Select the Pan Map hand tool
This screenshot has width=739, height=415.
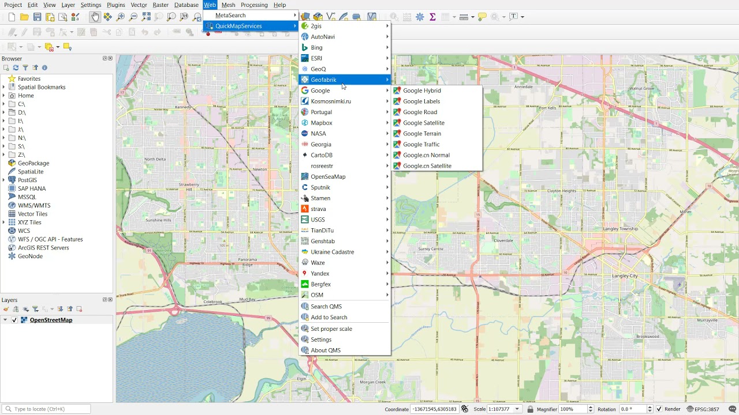coord(95,17)
